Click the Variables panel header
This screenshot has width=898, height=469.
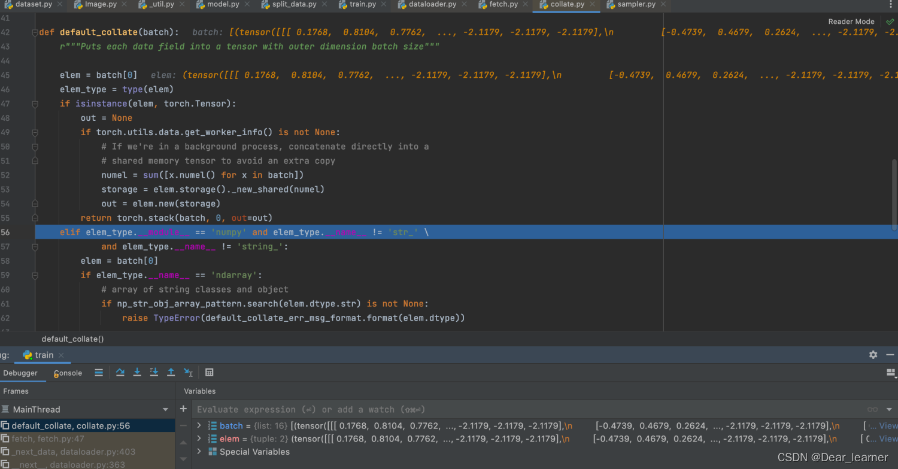[x=200, y=391]
